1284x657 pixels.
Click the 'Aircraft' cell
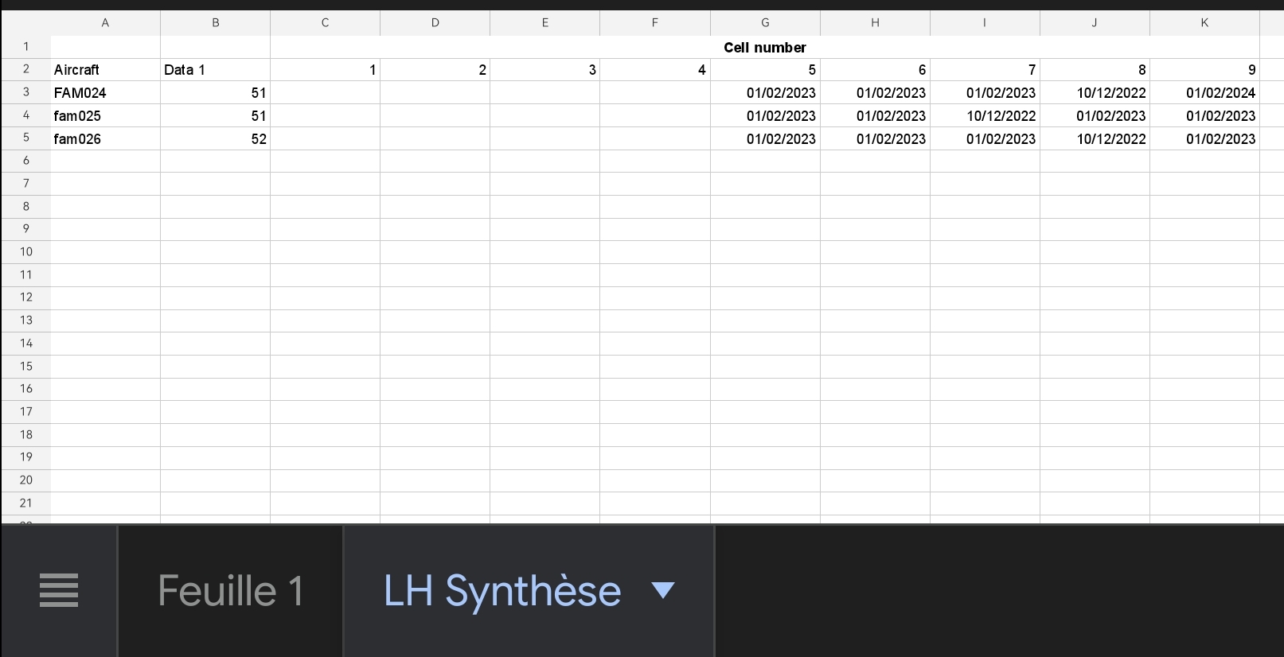(105, 70)
